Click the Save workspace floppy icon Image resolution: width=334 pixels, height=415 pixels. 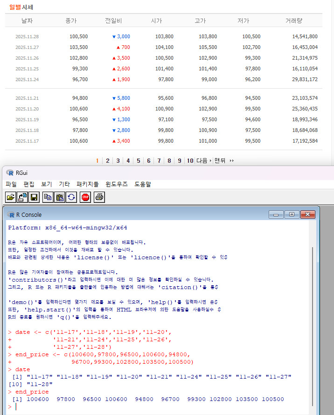point(34,197)
